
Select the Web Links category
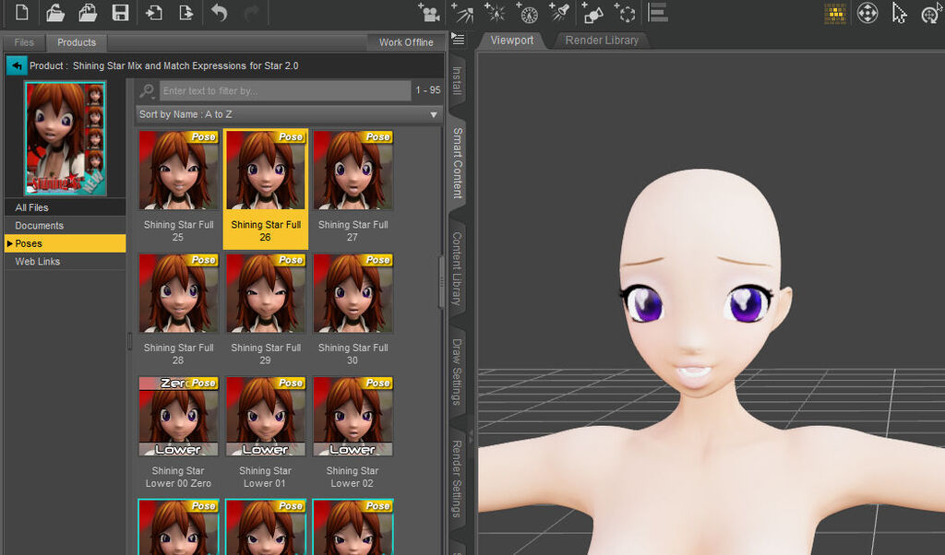pyautogui.click(x=37, y=262)
